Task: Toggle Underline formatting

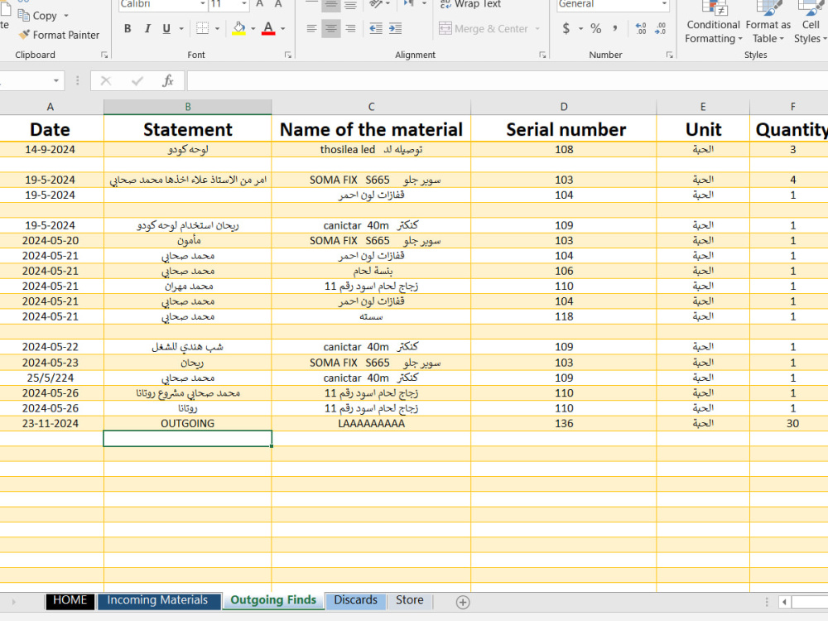Action: pyautogui.click(x=166, y=28)
